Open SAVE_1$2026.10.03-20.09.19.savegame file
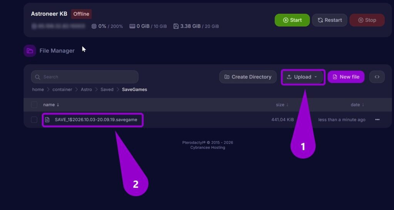The height and width of the screenshot is (210, 394). tap(96, 120)
